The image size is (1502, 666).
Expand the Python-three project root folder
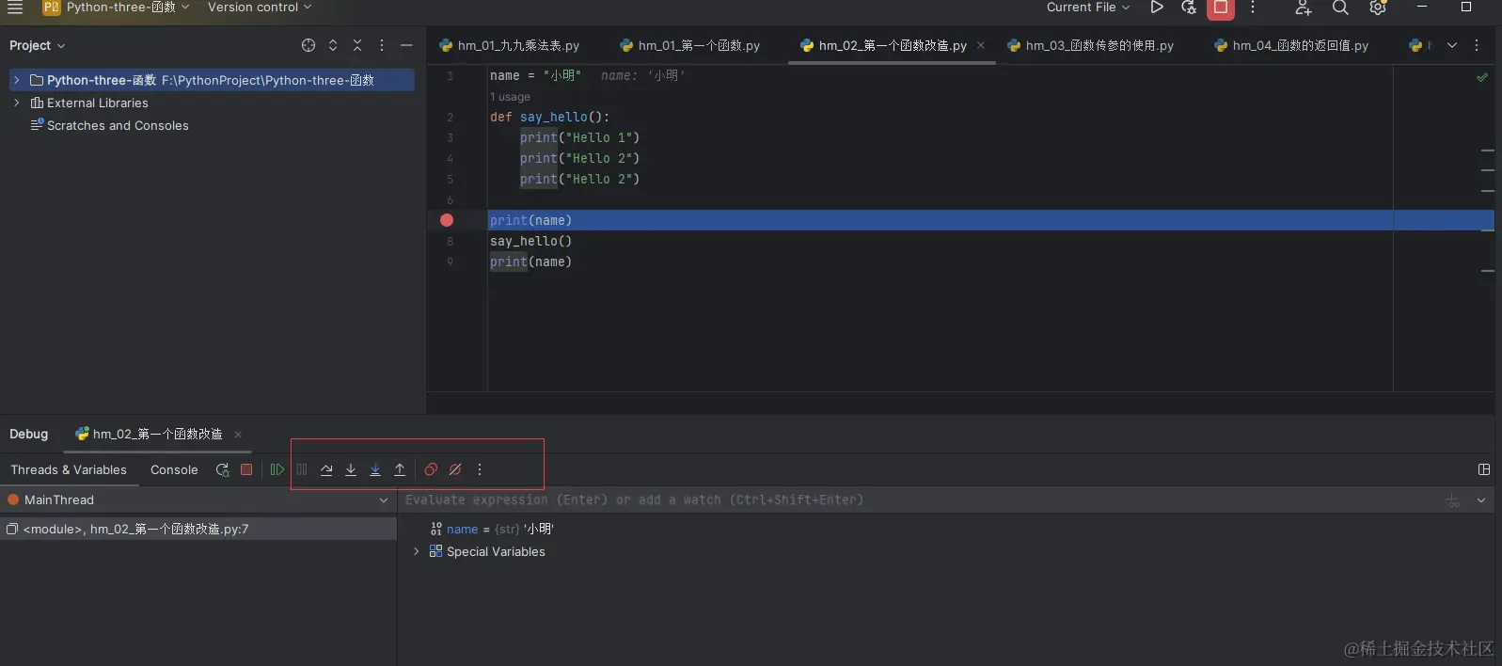pos(16,80)
